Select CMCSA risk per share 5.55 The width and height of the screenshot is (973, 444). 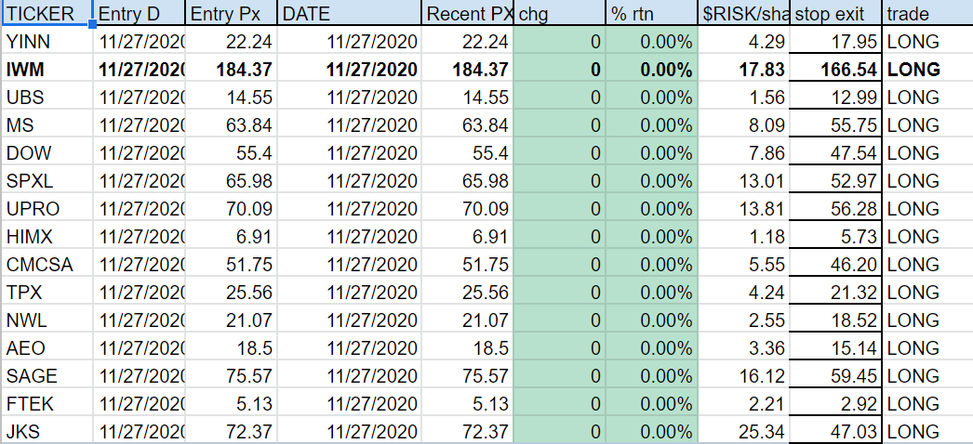[x=743, y=265]
